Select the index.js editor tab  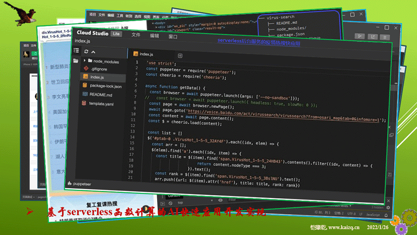pos(144,54)
